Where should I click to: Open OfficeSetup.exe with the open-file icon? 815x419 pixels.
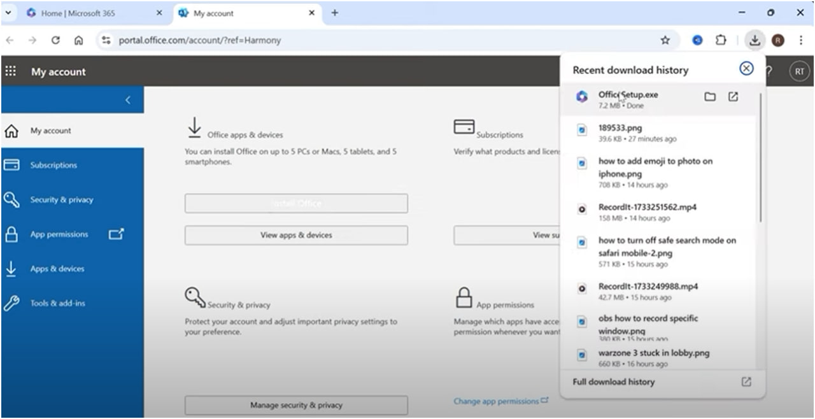pyautogui.click(x=733, y=97)
